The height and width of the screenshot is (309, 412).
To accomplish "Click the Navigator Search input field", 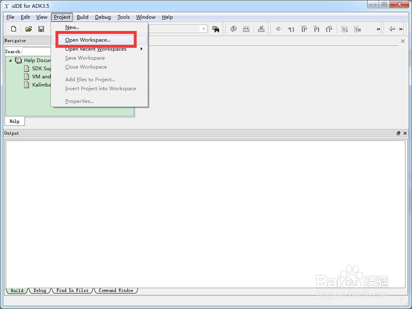I will 37,51.
